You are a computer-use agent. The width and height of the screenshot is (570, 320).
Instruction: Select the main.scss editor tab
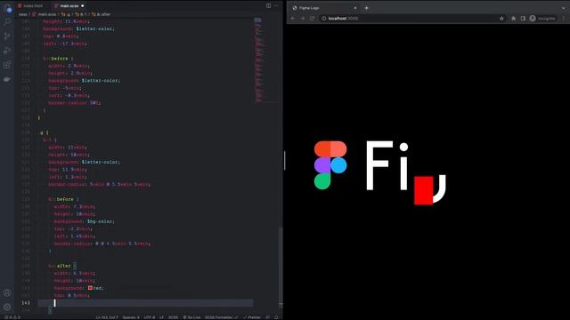click(x=69, y=6)
